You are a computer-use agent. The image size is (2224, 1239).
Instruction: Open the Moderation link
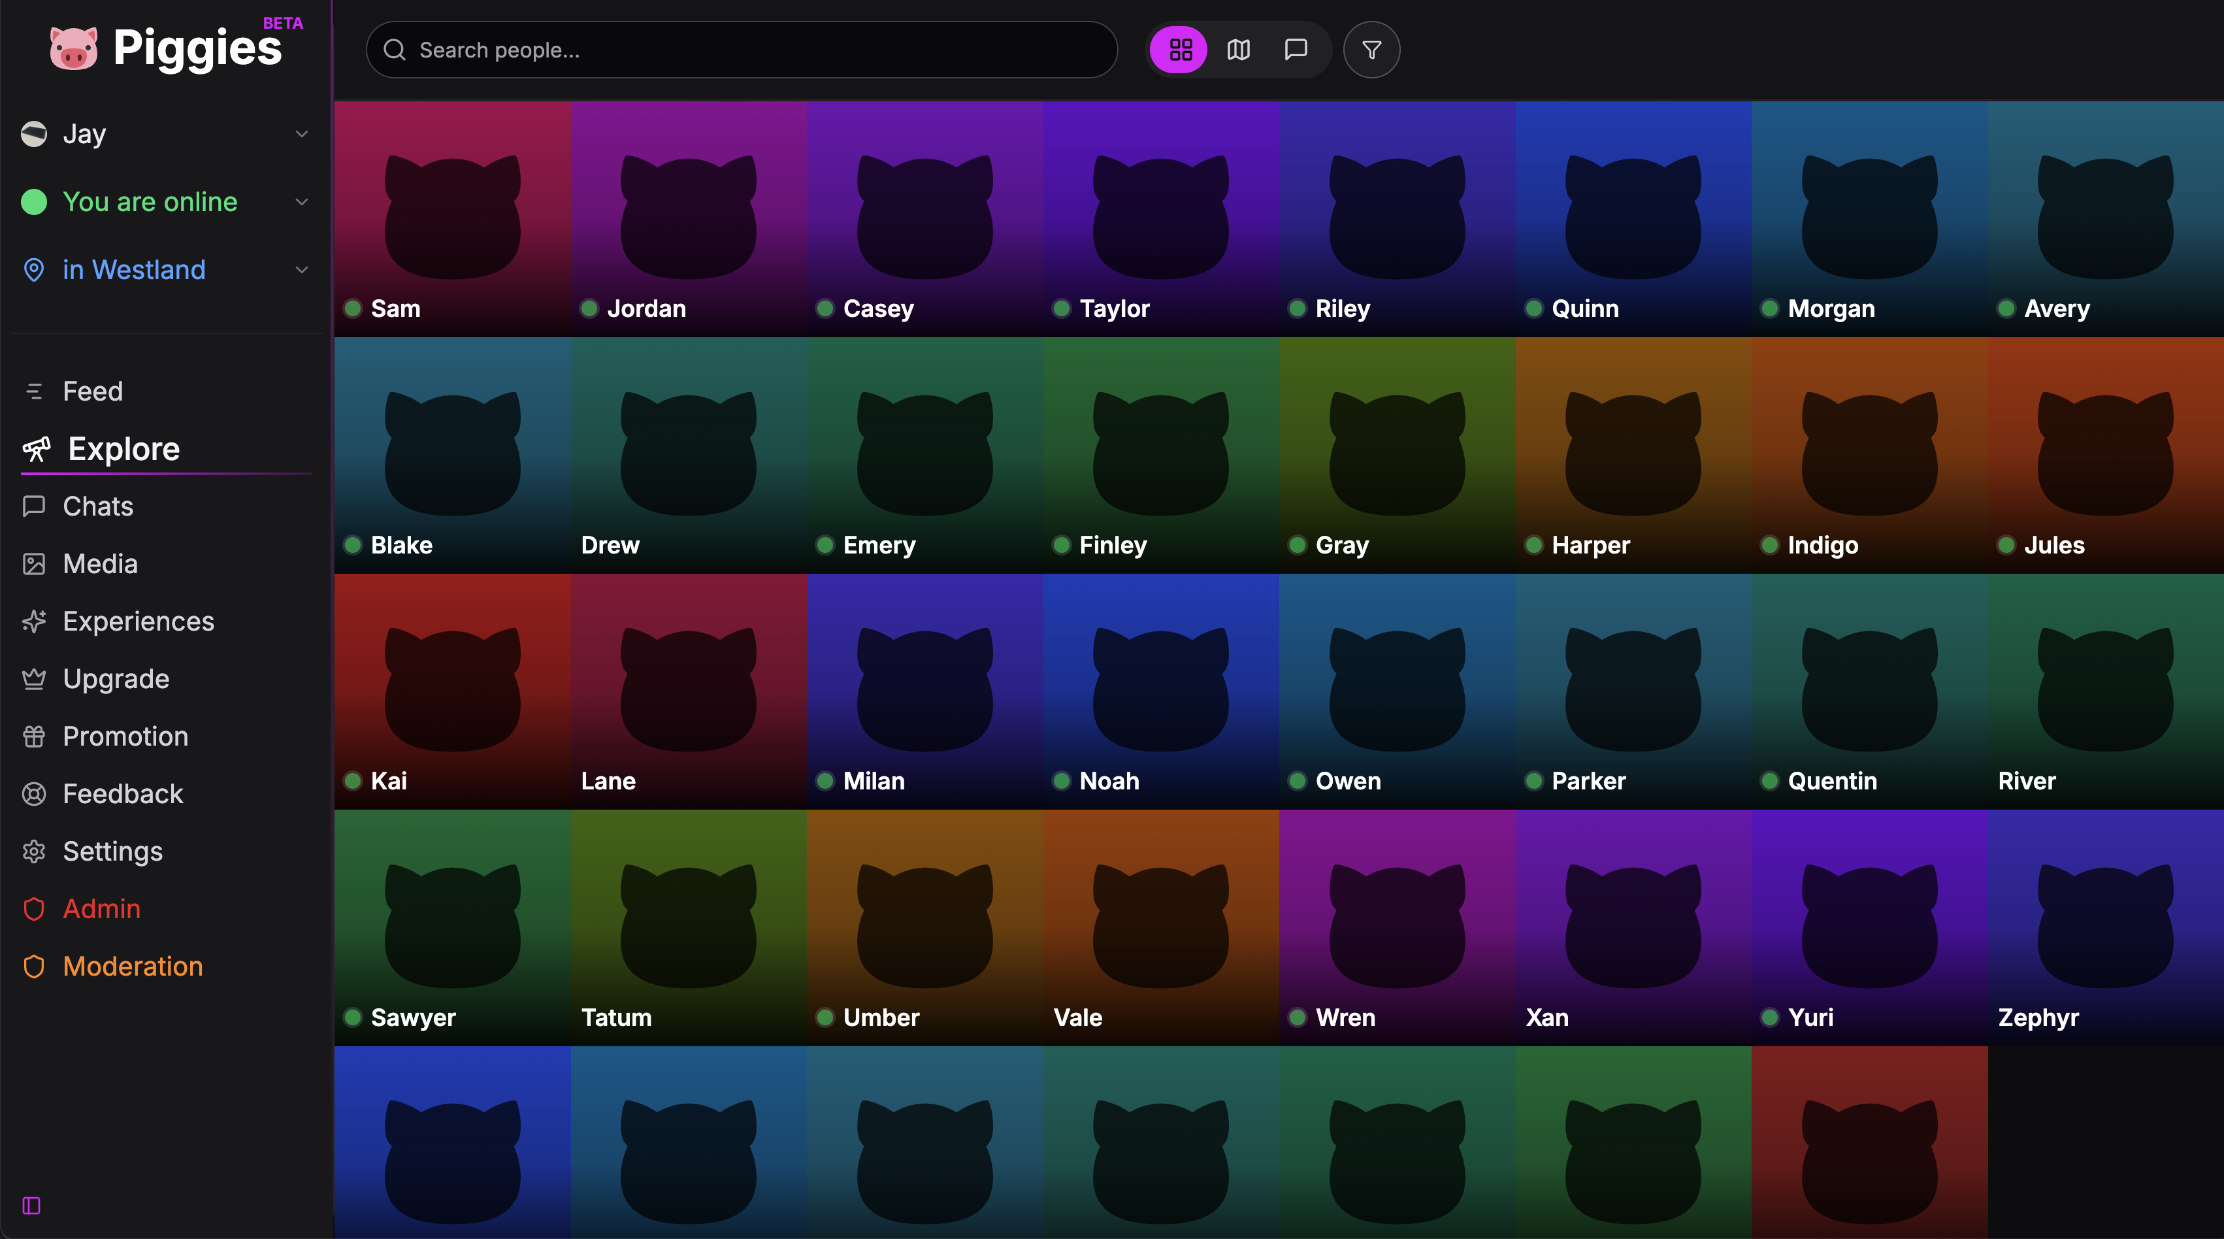[x=132, y=966]
